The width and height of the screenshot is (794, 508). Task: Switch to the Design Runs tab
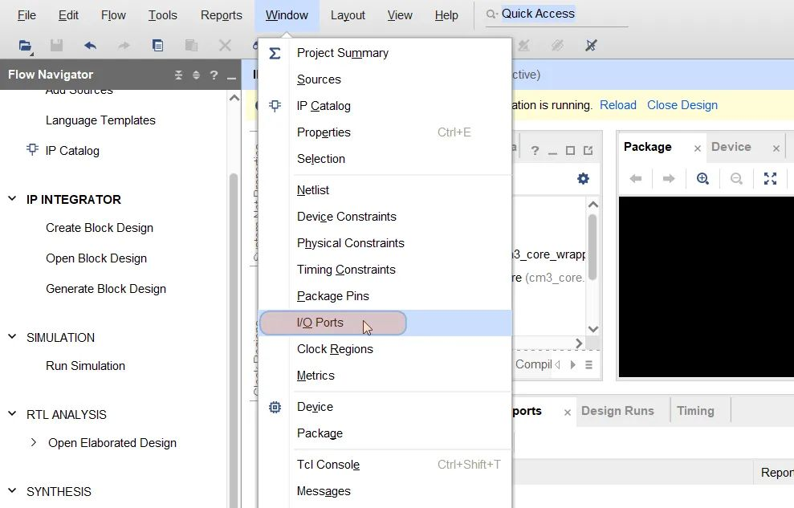(x=617, y=411)
